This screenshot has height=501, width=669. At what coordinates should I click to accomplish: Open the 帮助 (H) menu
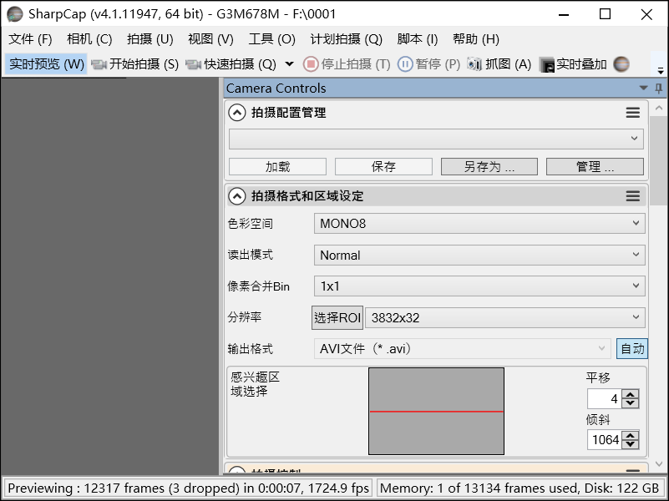[476, 39]
